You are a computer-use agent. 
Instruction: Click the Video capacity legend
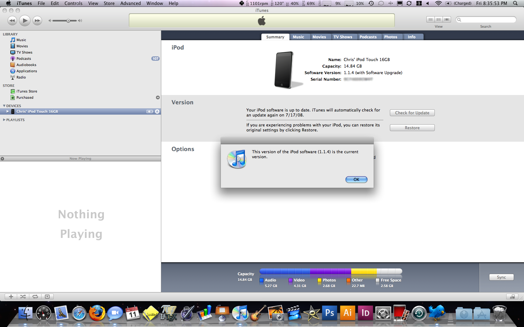point(297,283)
